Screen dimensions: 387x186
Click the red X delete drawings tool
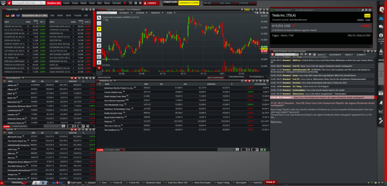coord(99,68)
